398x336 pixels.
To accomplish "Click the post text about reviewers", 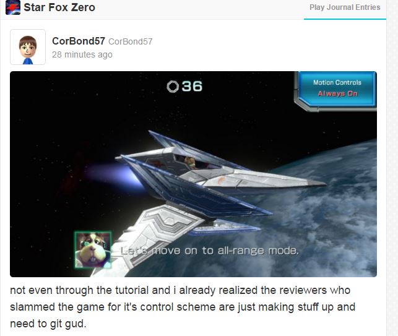I will point(182,307).
